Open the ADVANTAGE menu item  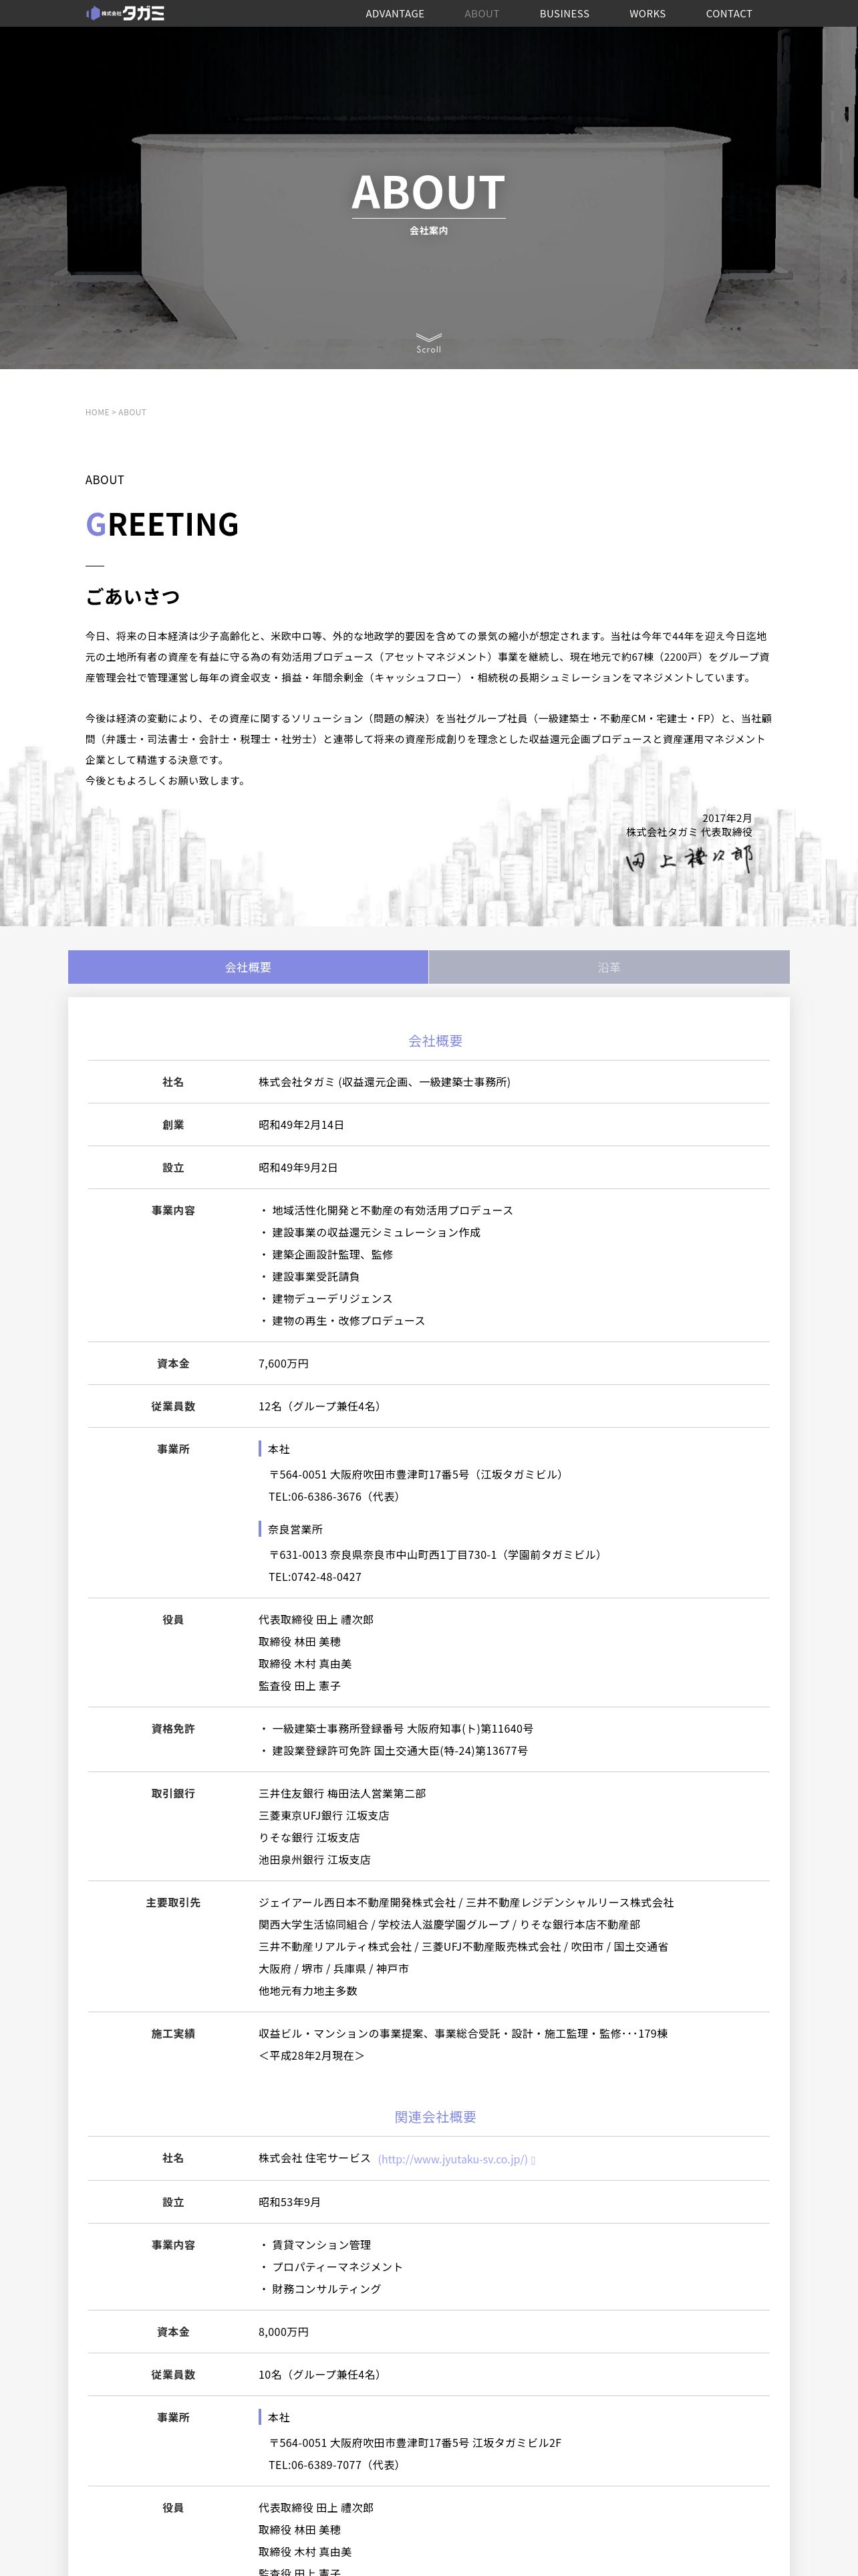394,14
